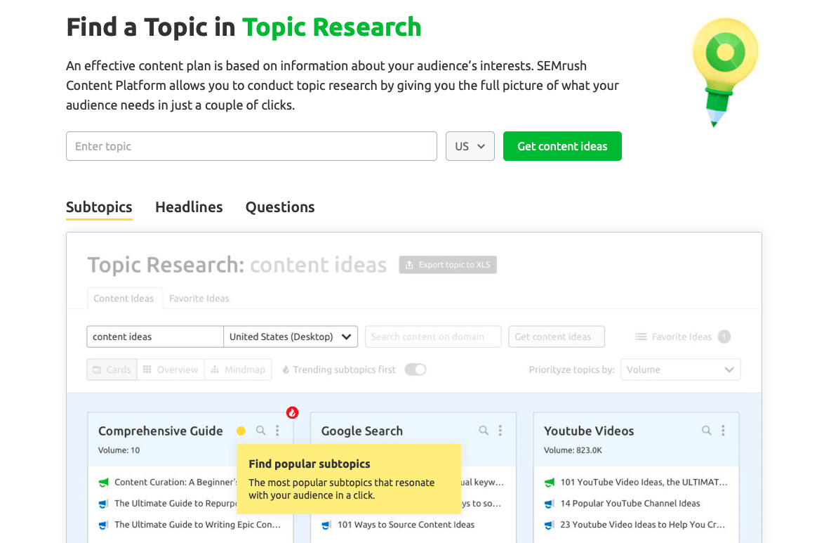Click the Favorite Ideas count badge

tap(724, 336)
